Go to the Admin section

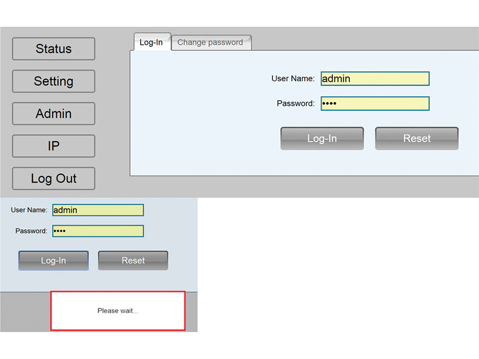click(53, 114)
